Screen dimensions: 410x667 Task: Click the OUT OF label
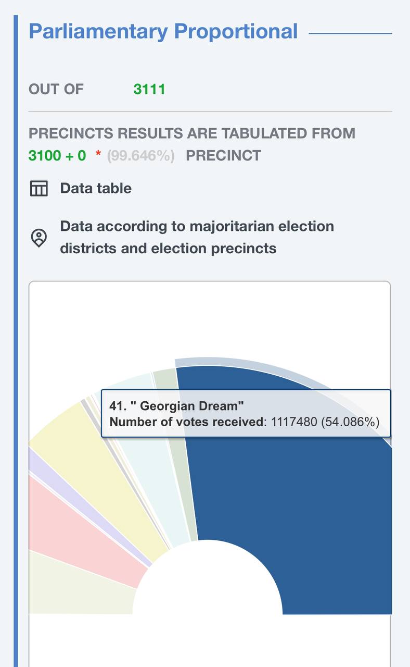pyautogui.click(x=56, y=89)
